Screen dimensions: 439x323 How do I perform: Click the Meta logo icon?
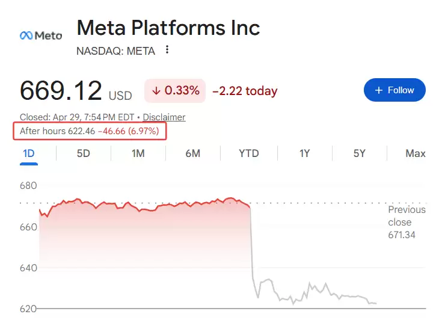41,35
